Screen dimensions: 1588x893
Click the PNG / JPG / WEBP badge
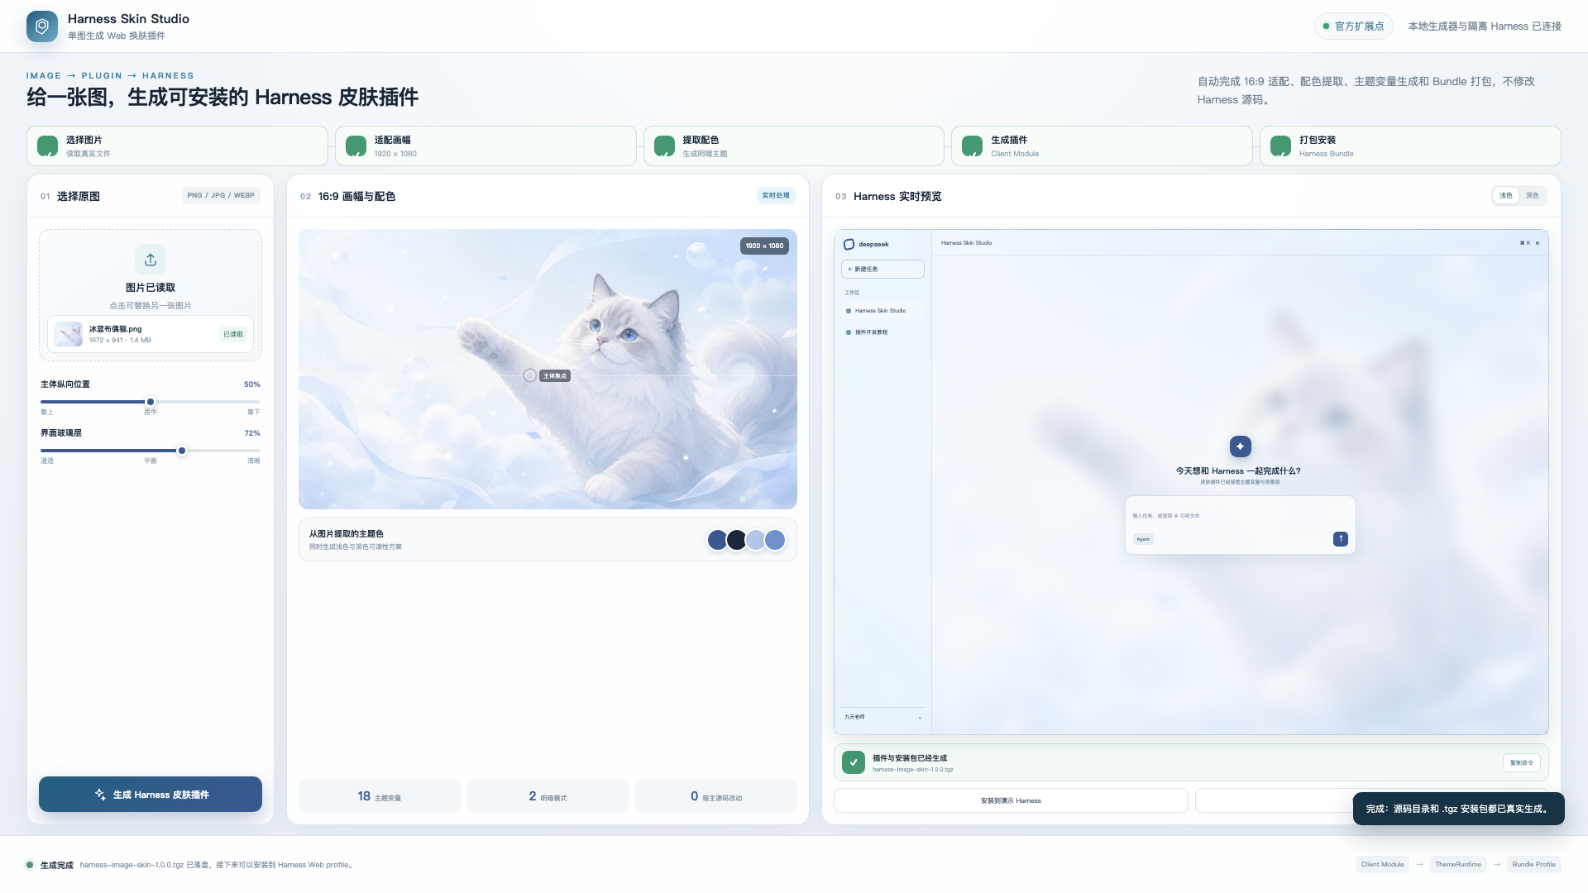pyautogui.click(x=221, y=196)
